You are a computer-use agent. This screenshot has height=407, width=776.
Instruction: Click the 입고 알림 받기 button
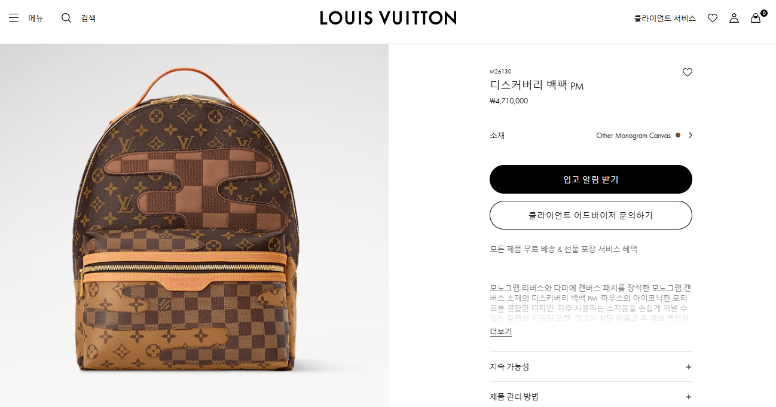click(591, 179)
